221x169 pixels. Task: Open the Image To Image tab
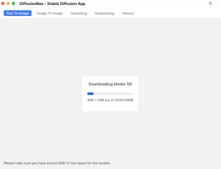50,13
